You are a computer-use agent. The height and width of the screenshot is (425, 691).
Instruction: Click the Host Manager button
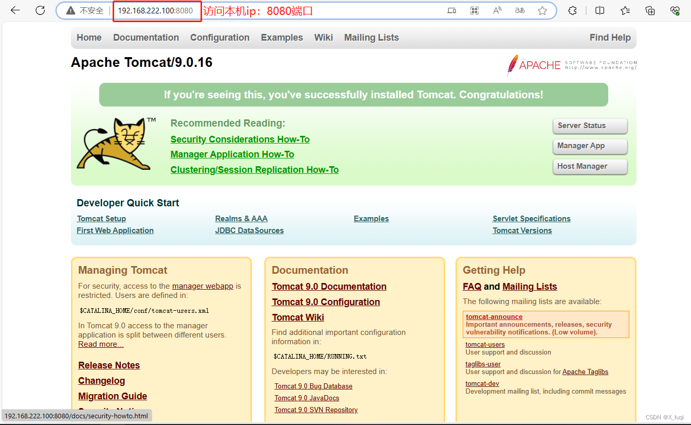[590, 167]
